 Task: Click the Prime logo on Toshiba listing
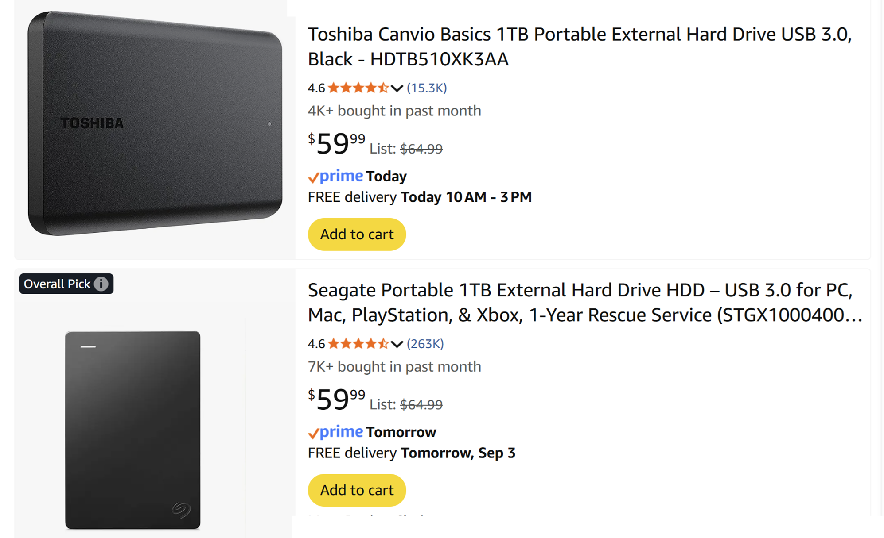click(x=336, y=177)
